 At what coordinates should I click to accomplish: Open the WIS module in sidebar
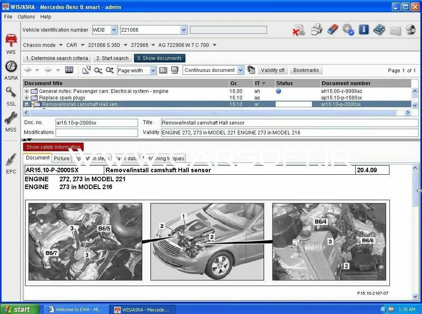pyautogui.click(x=11, y=44)
